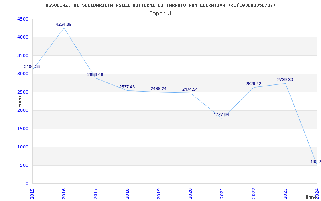Click the 2018 x-axis year label

[127, 194]
